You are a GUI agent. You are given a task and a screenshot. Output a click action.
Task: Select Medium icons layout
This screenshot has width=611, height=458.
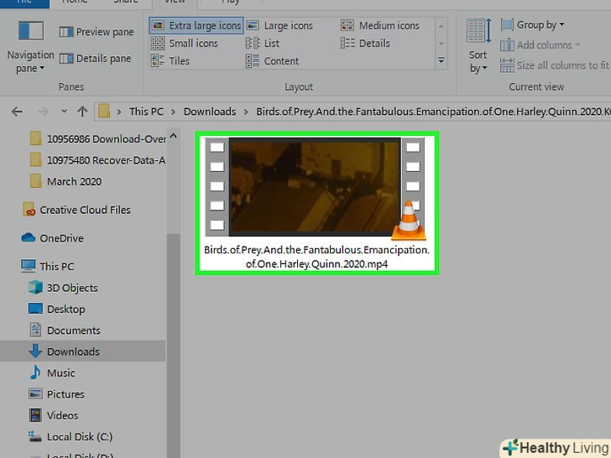(380, 26)
